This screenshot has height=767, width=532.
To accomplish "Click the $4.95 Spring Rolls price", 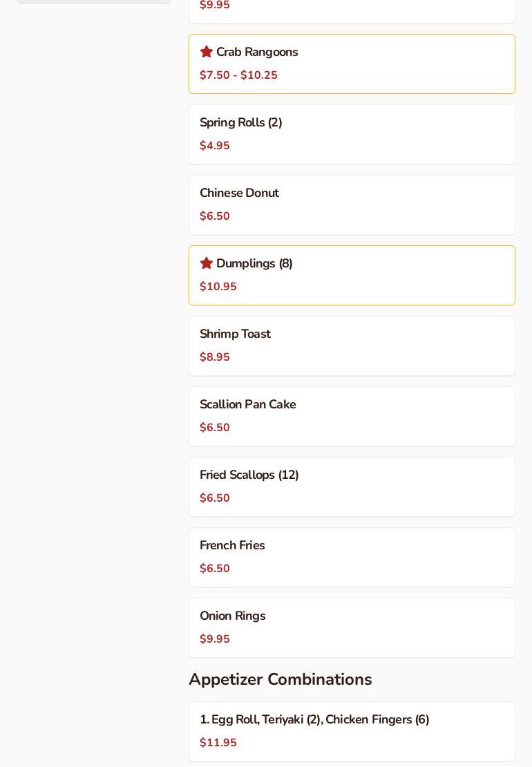I will 215,146.
